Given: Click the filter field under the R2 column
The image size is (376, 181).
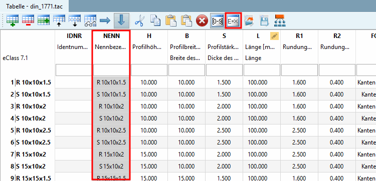Looking at the screenshot, I should (337, 70).
